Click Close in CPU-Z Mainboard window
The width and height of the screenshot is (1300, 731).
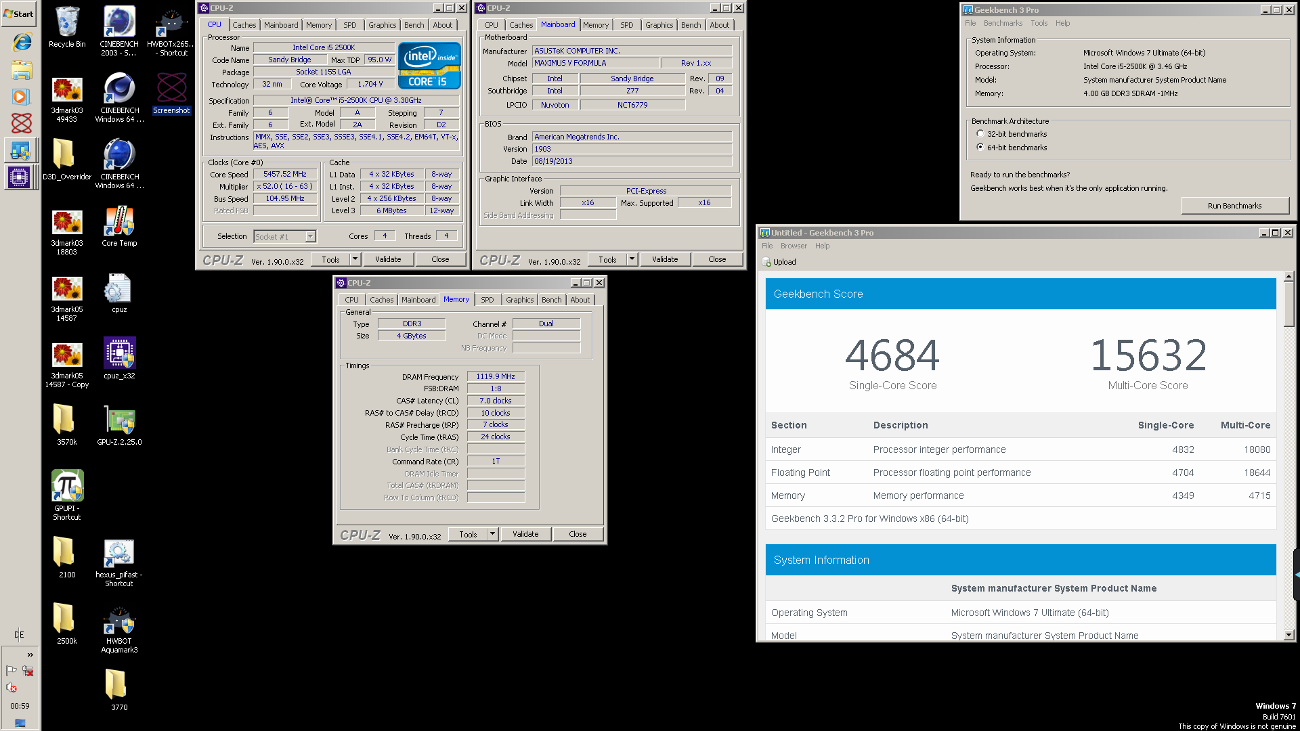coord(717,259)
